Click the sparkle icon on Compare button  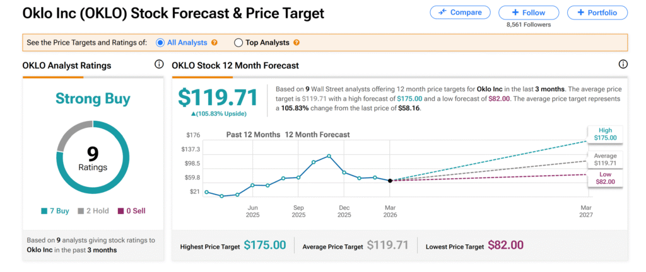[442, 13]
